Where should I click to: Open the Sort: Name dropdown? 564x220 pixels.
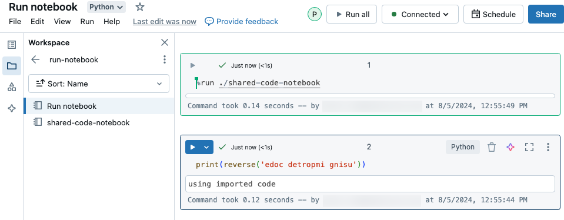point(99,84)
